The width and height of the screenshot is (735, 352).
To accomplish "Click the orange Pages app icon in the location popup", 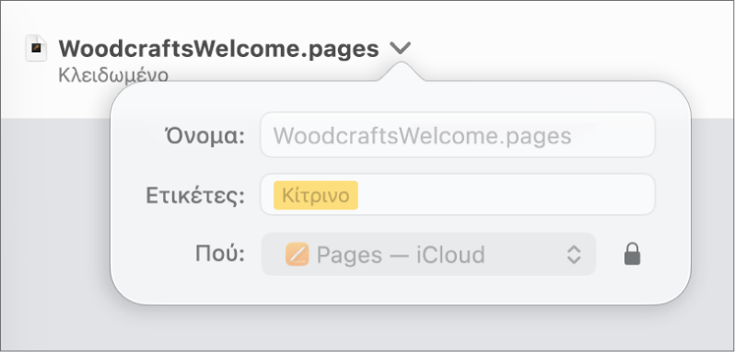I will [297, 255].
